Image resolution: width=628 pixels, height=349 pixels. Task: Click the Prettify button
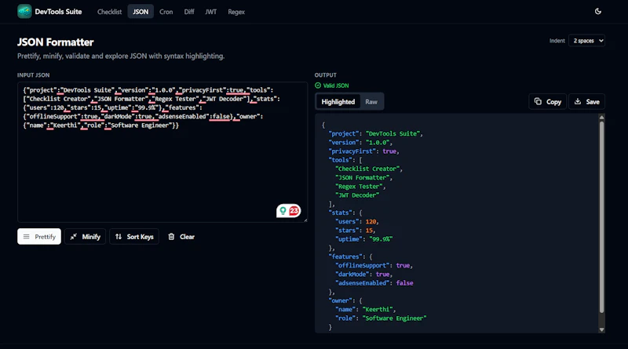click(x=39, y=237)
